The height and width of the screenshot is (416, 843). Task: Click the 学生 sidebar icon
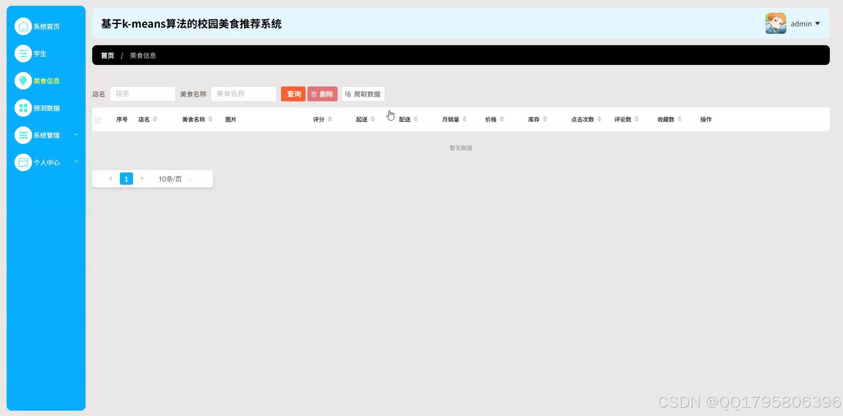pyautogui.click(x=23, y=54)
